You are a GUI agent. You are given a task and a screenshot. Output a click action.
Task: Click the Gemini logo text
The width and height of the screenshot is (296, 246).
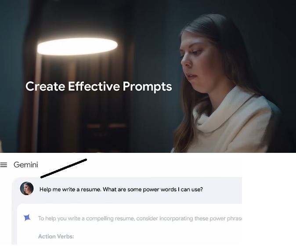[x=25, y=165]
